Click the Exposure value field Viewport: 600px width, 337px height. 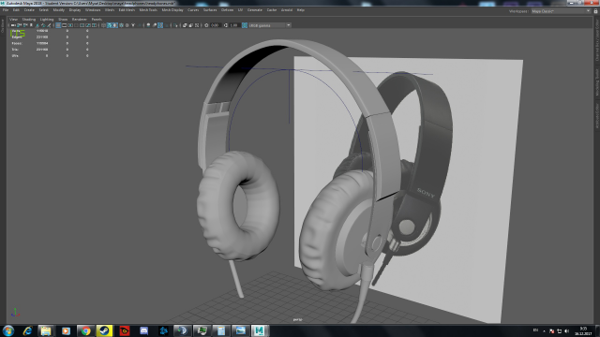tap(216, 25)
